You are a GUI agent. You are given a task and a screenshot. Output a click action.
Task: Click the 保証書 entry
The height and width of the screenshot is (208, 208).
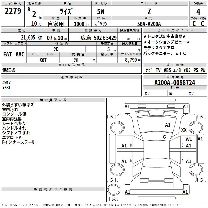pos(9,70)
